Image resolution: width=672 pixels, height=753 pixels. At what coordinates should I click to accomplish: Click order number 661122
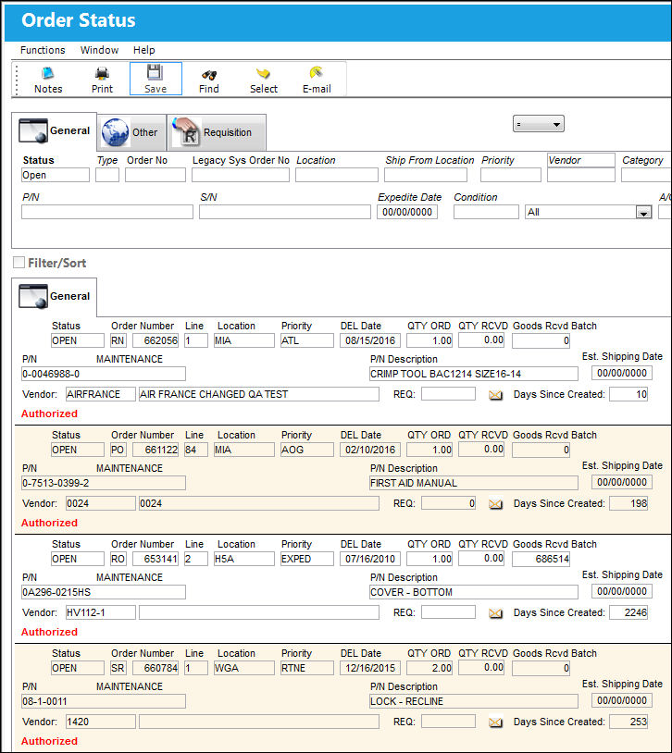pos(155,450)
